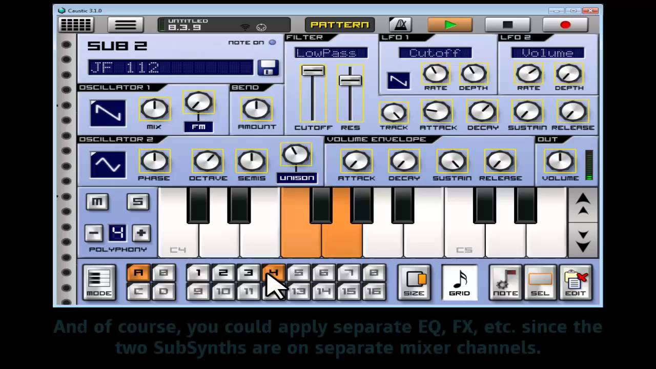Viewport: 656px width, 369px height.
Task: Click the filter envelope RELEASE knob
Action: tap(572, 111)
